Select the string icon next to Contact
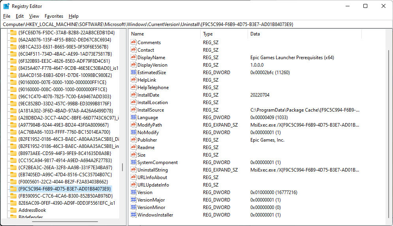The image size is (393, 226). pos(134,50)
